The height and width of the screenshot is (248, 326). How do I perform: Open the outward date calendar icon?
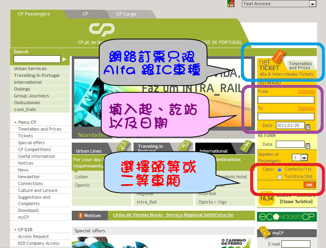pyautogui.click(x=308, y=127)
